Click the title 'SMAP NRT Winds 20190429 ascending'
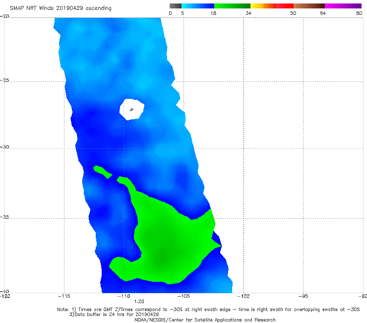Image resolution: width=367 pixels, height=323 pixels. coord(61,8)
